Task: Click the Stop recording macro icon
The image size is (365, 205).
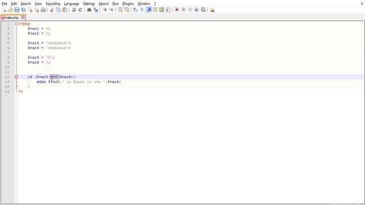Action: pos(184,10)
